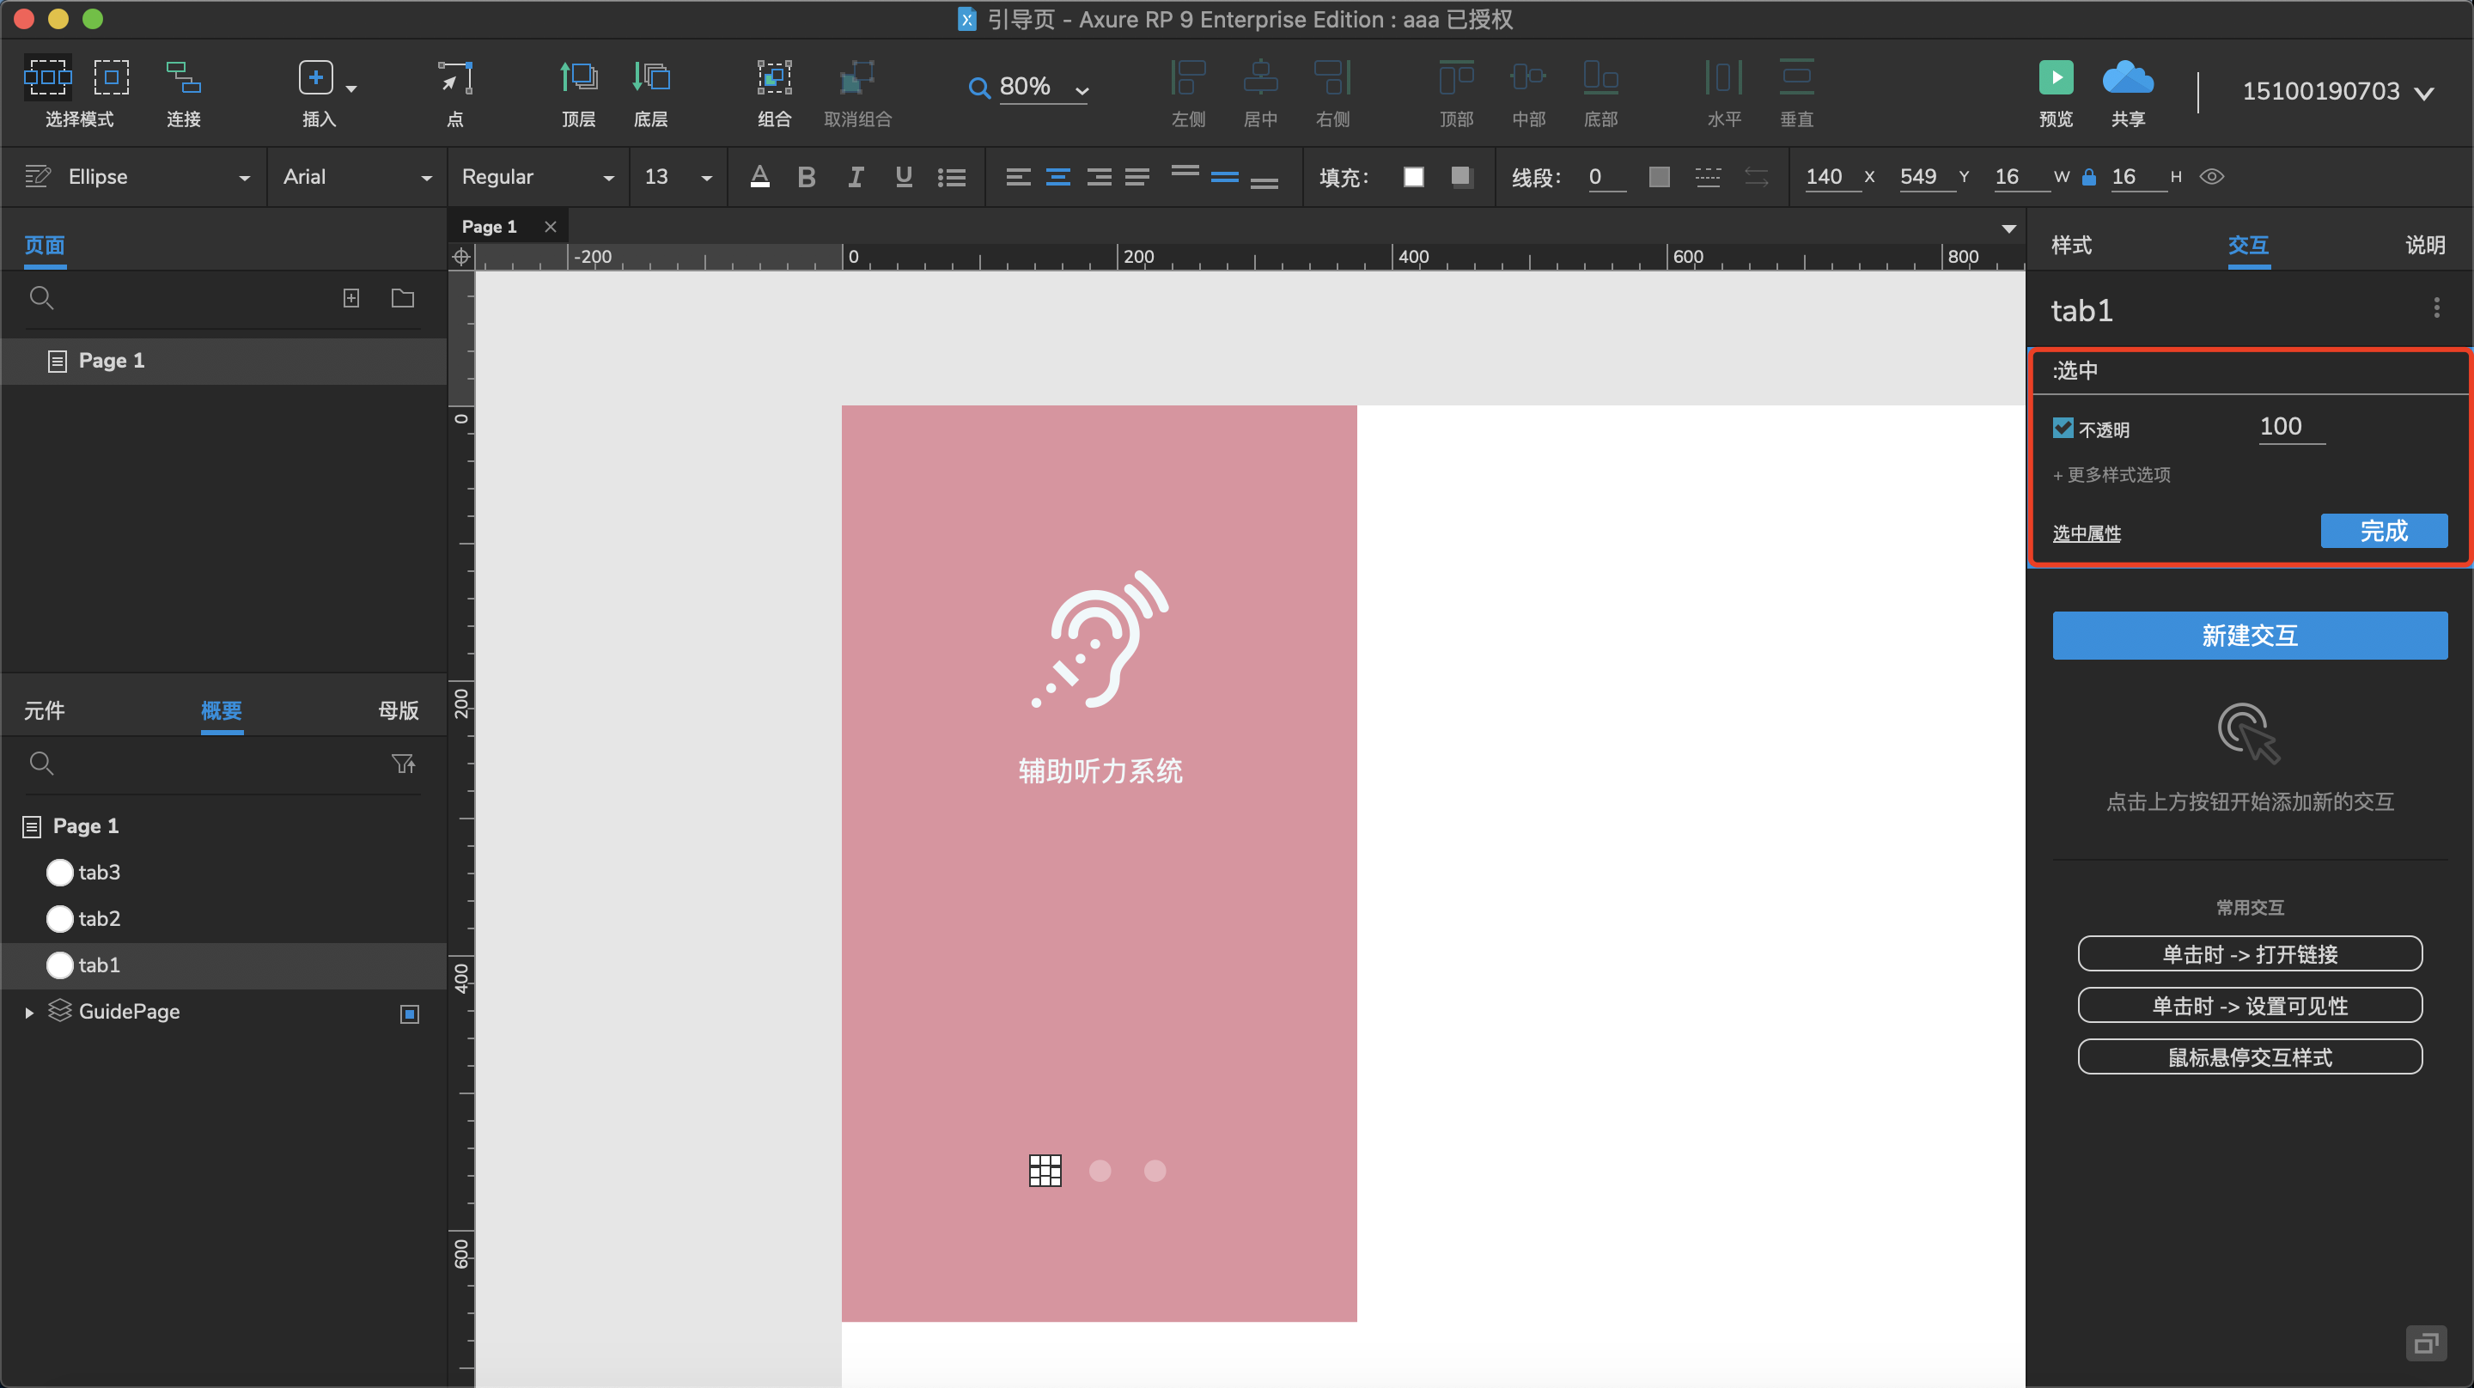Click the Done button in the selected style editor
Image resolution: width=2474 pixels, height=1388 pixels.
2383,531
